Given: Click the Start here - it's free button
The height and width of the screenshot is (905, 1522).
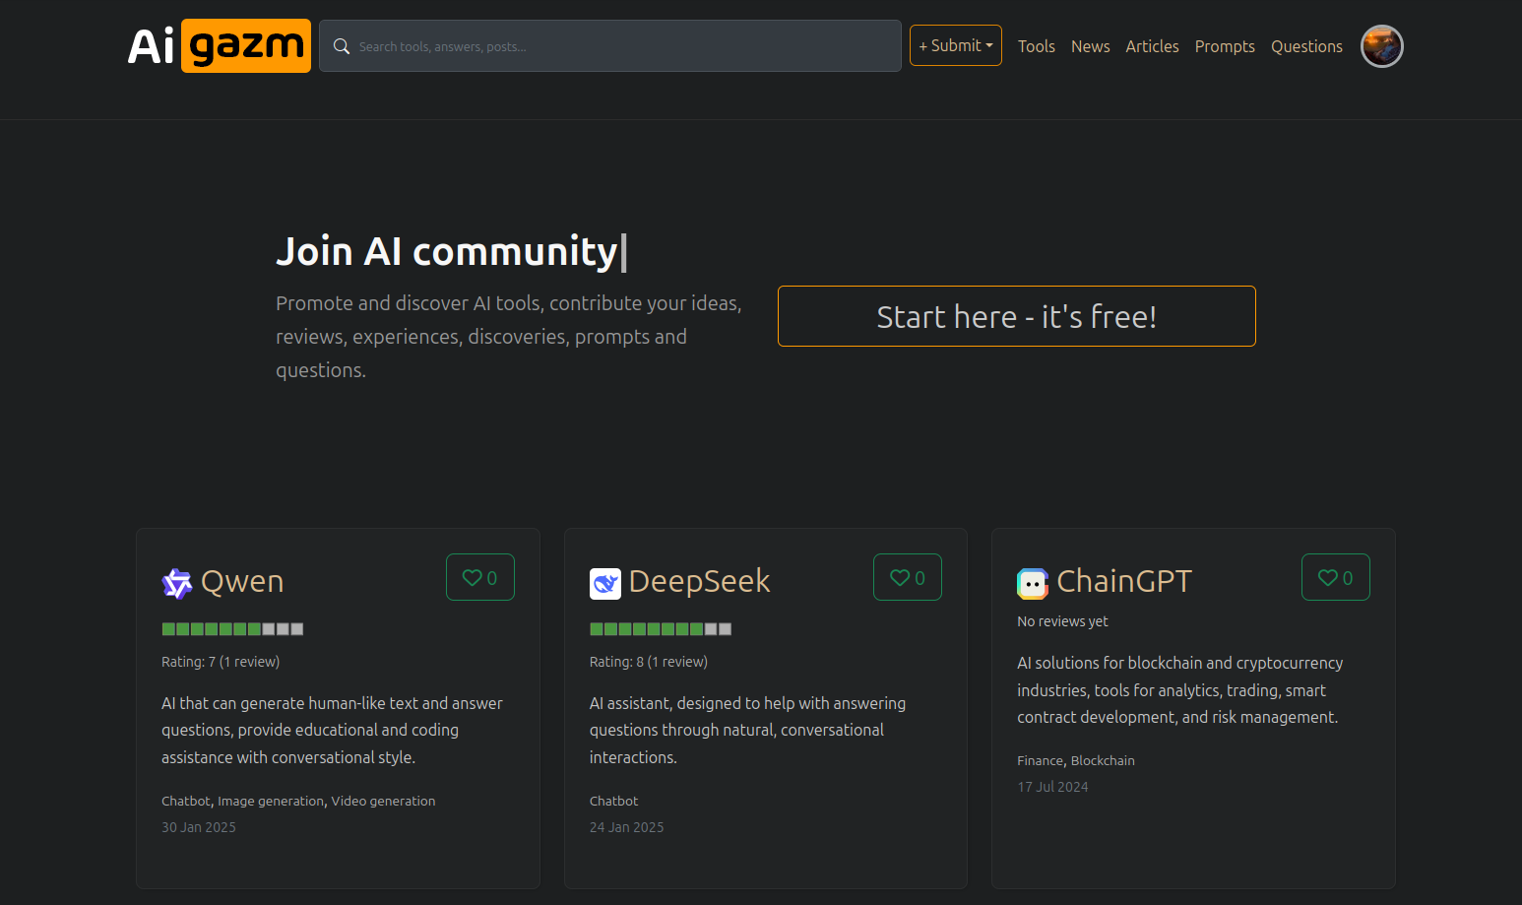Looking at the screenshot, I should click(x=1017, y=316).
